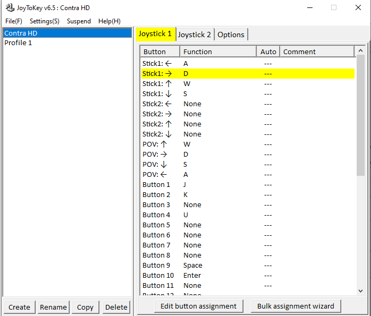Click the Function column header
The height and width of the screenshot is (316, 371).
coord(218,52)
